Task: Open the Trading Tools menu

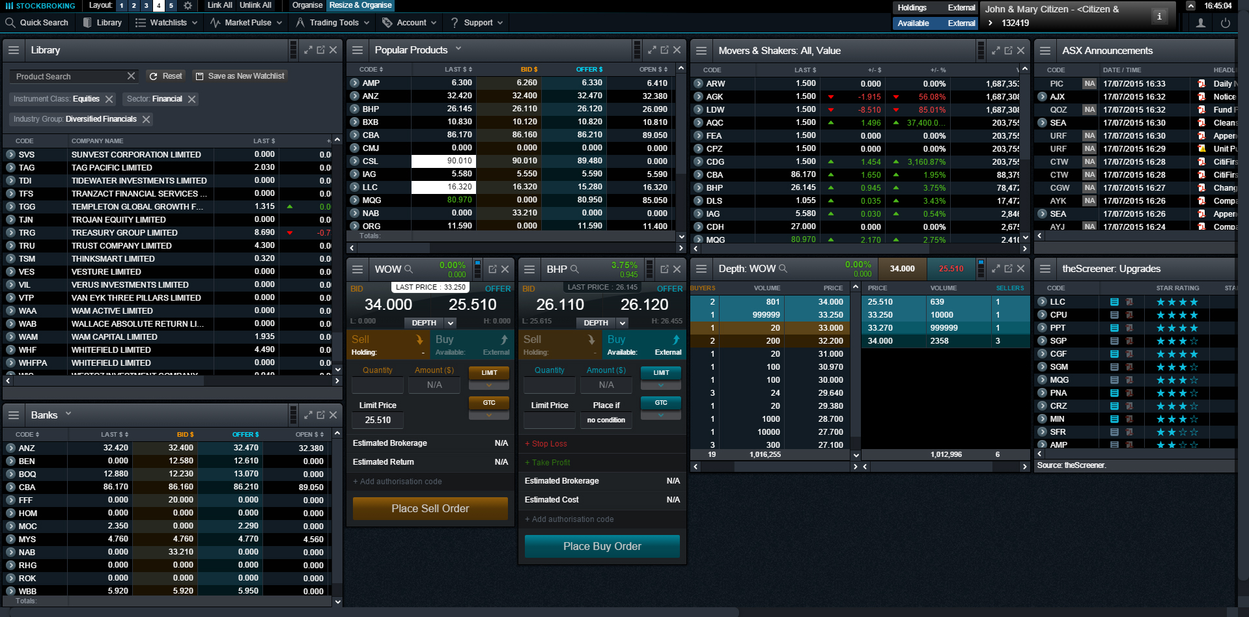Action: point(332,23)
